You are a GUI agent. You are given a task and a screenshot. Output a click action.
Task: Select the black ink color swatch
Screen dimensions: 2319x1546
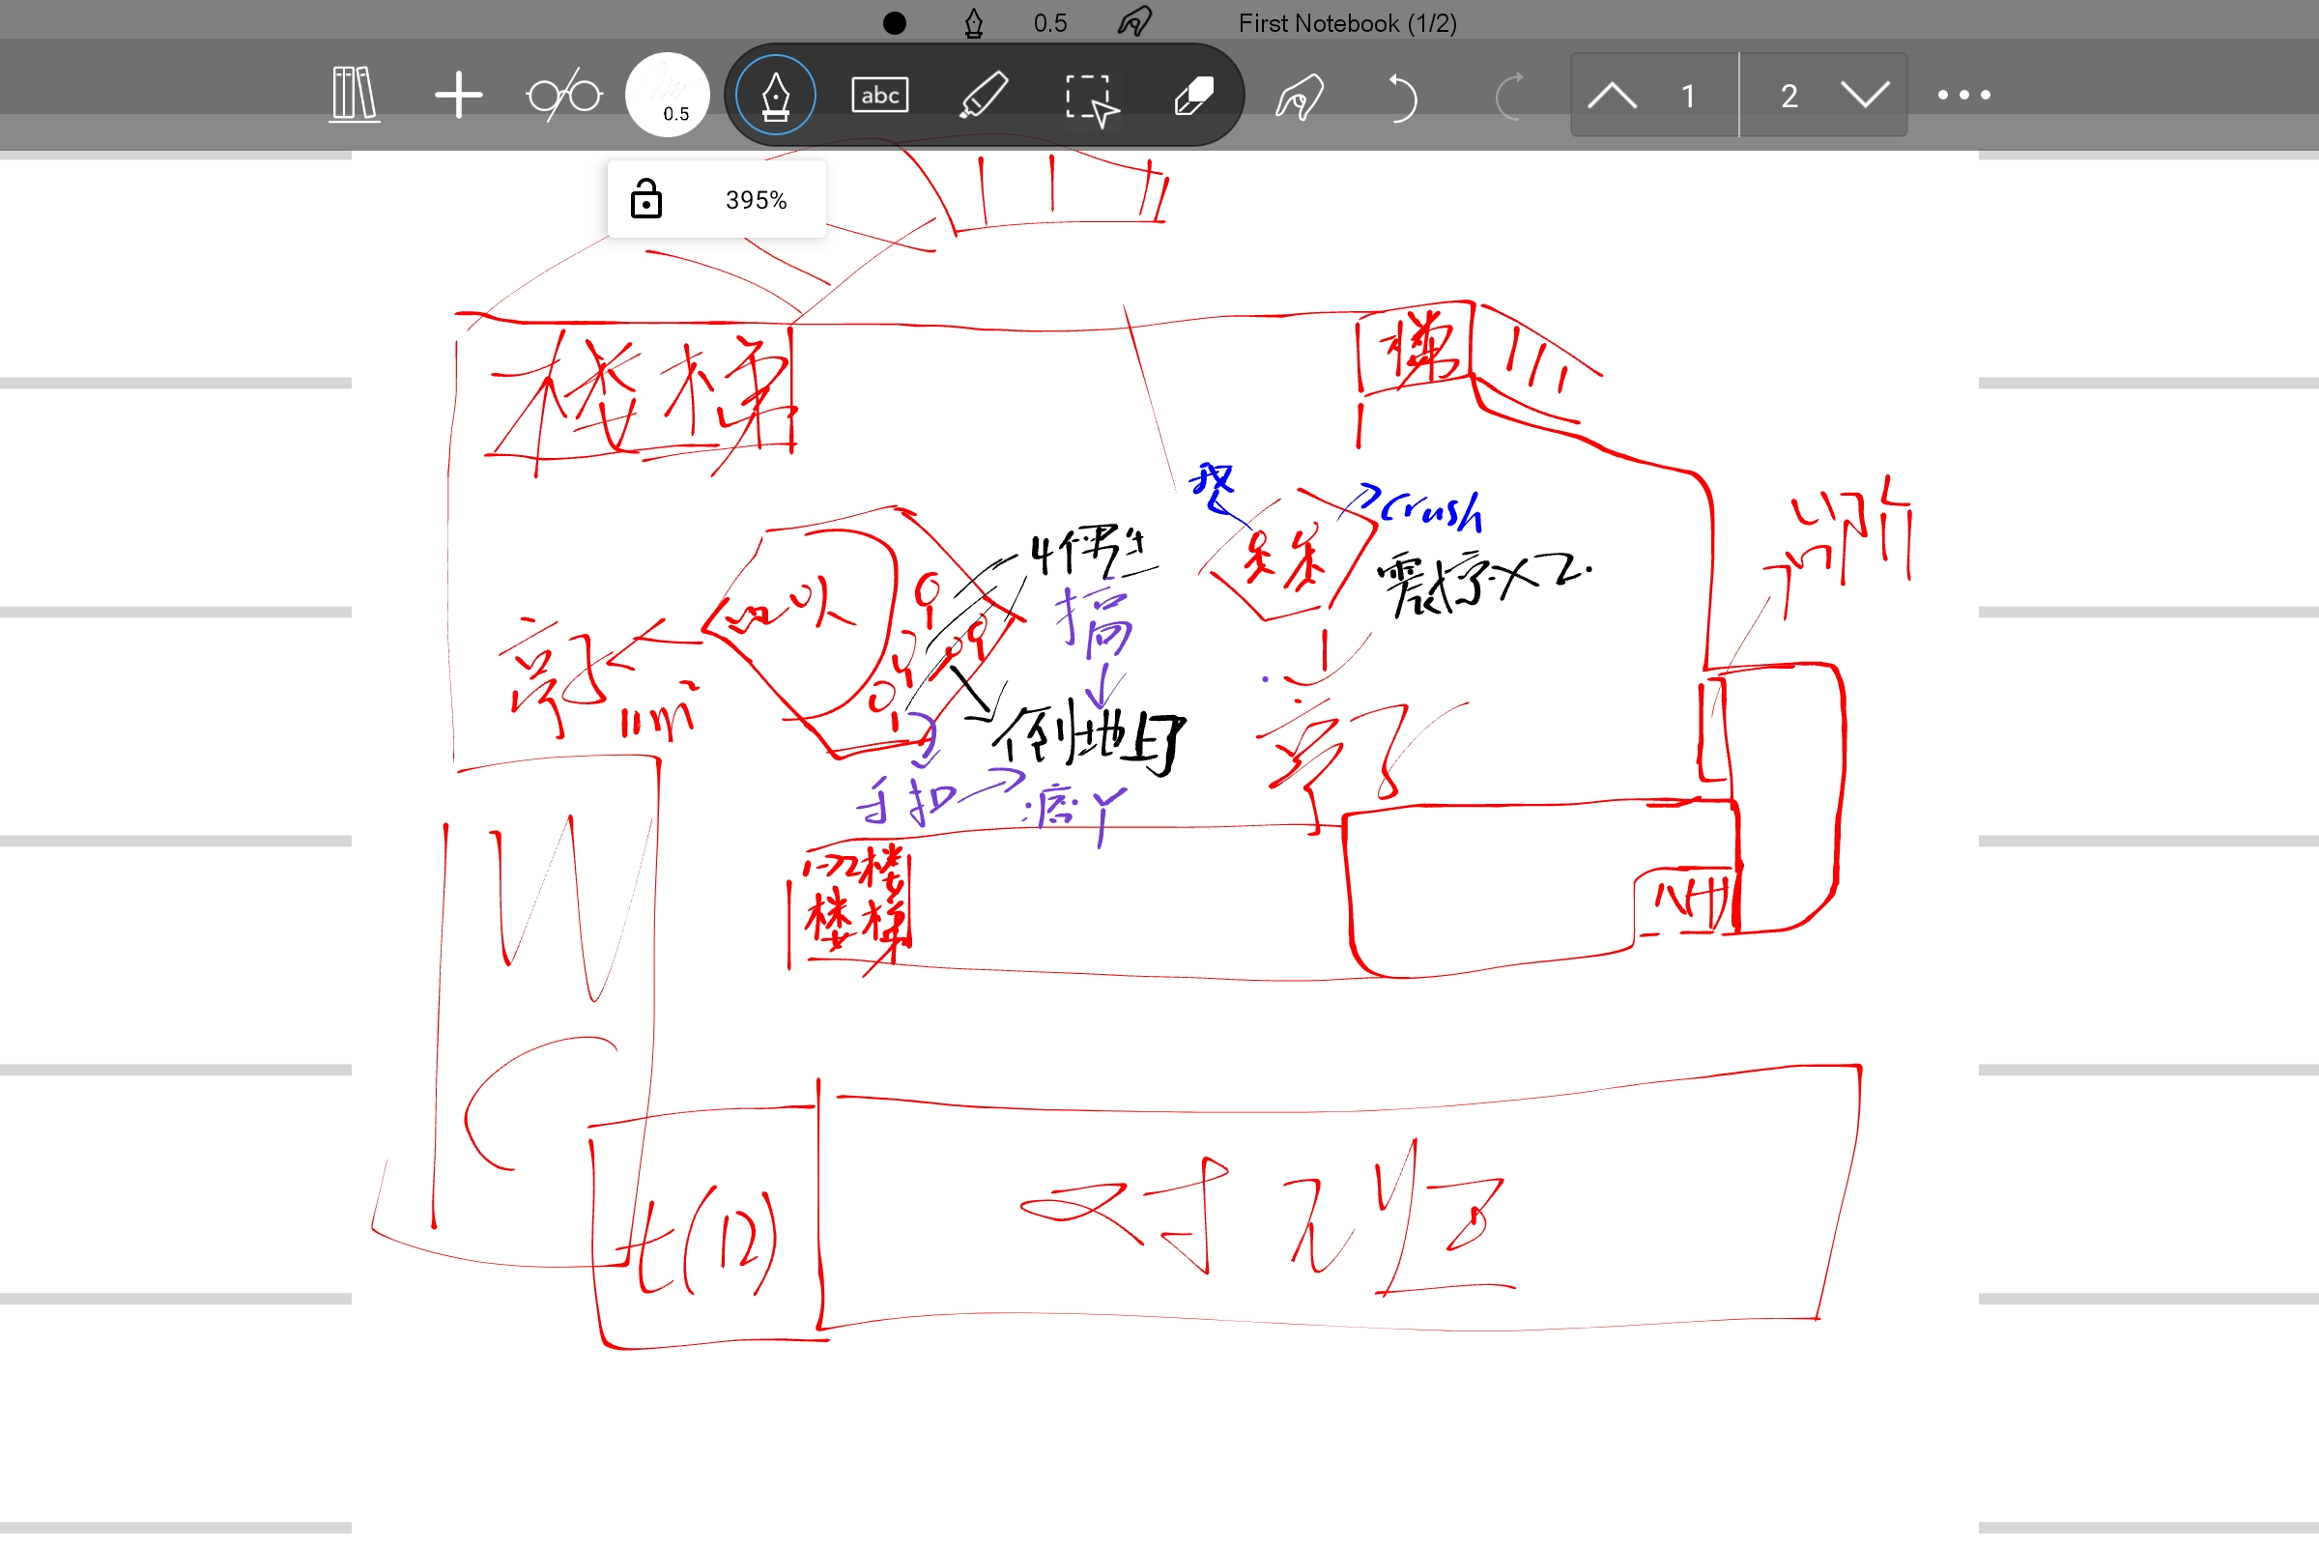[893, 20]
